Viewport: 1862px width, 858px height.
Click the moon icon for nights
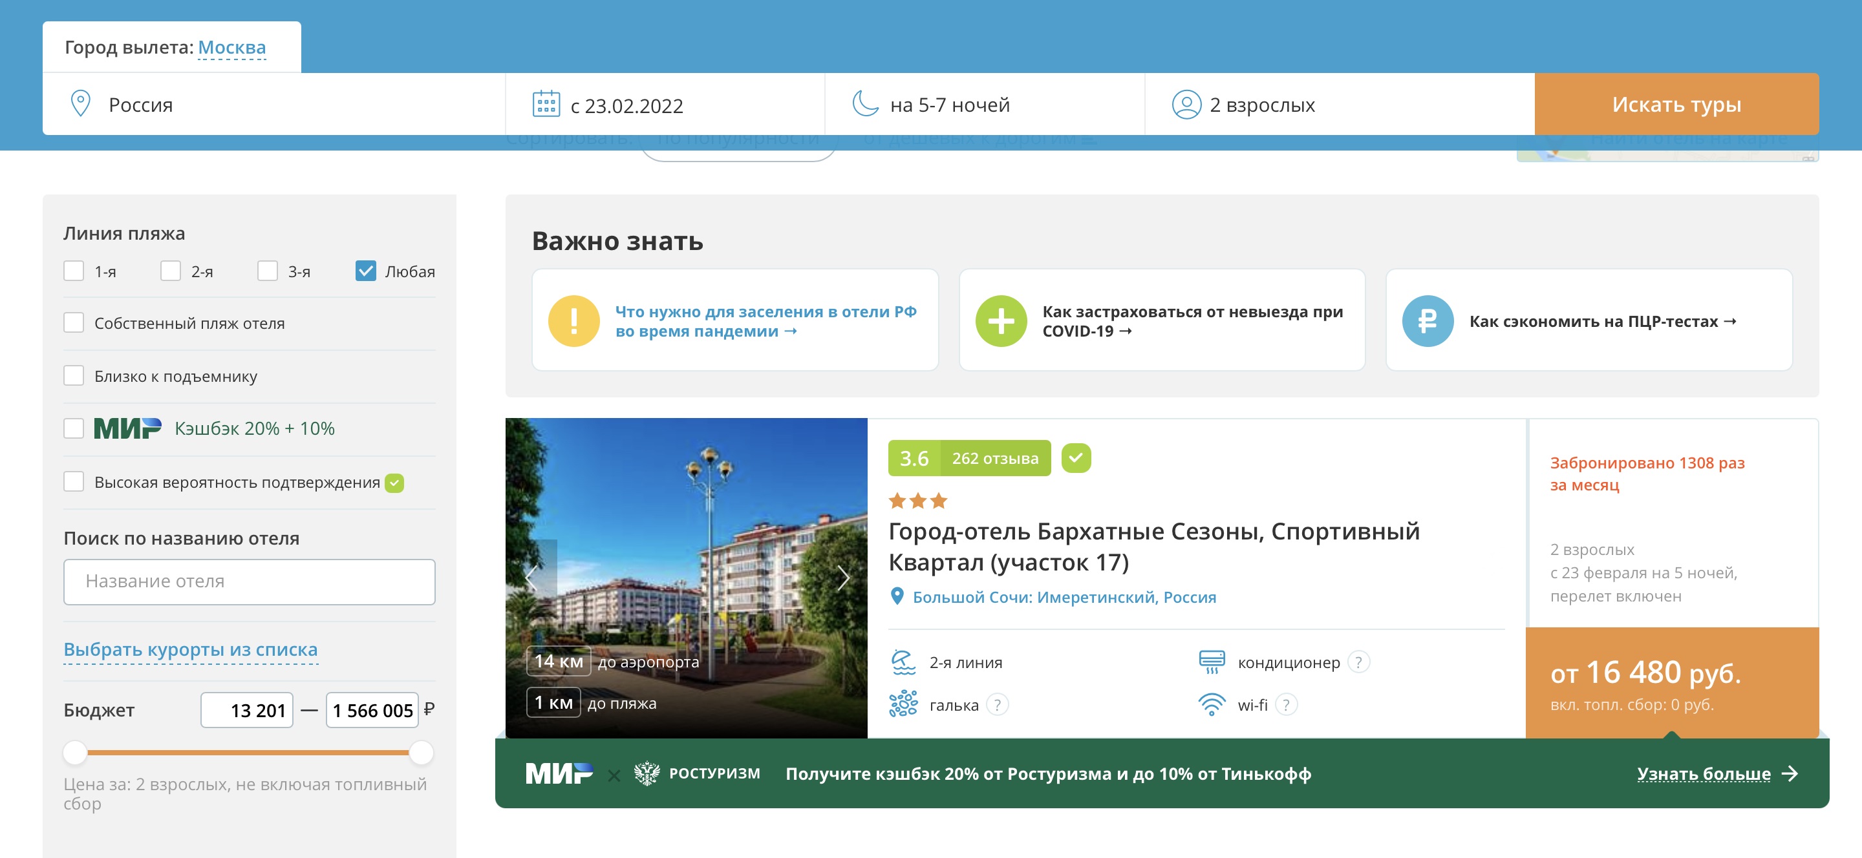pyautogui.click(x=865, y=104)
